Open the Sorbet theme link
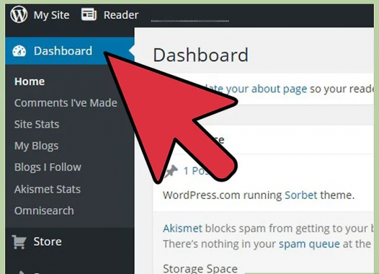This screenshot has width=379, height=274. pos(301,195)
